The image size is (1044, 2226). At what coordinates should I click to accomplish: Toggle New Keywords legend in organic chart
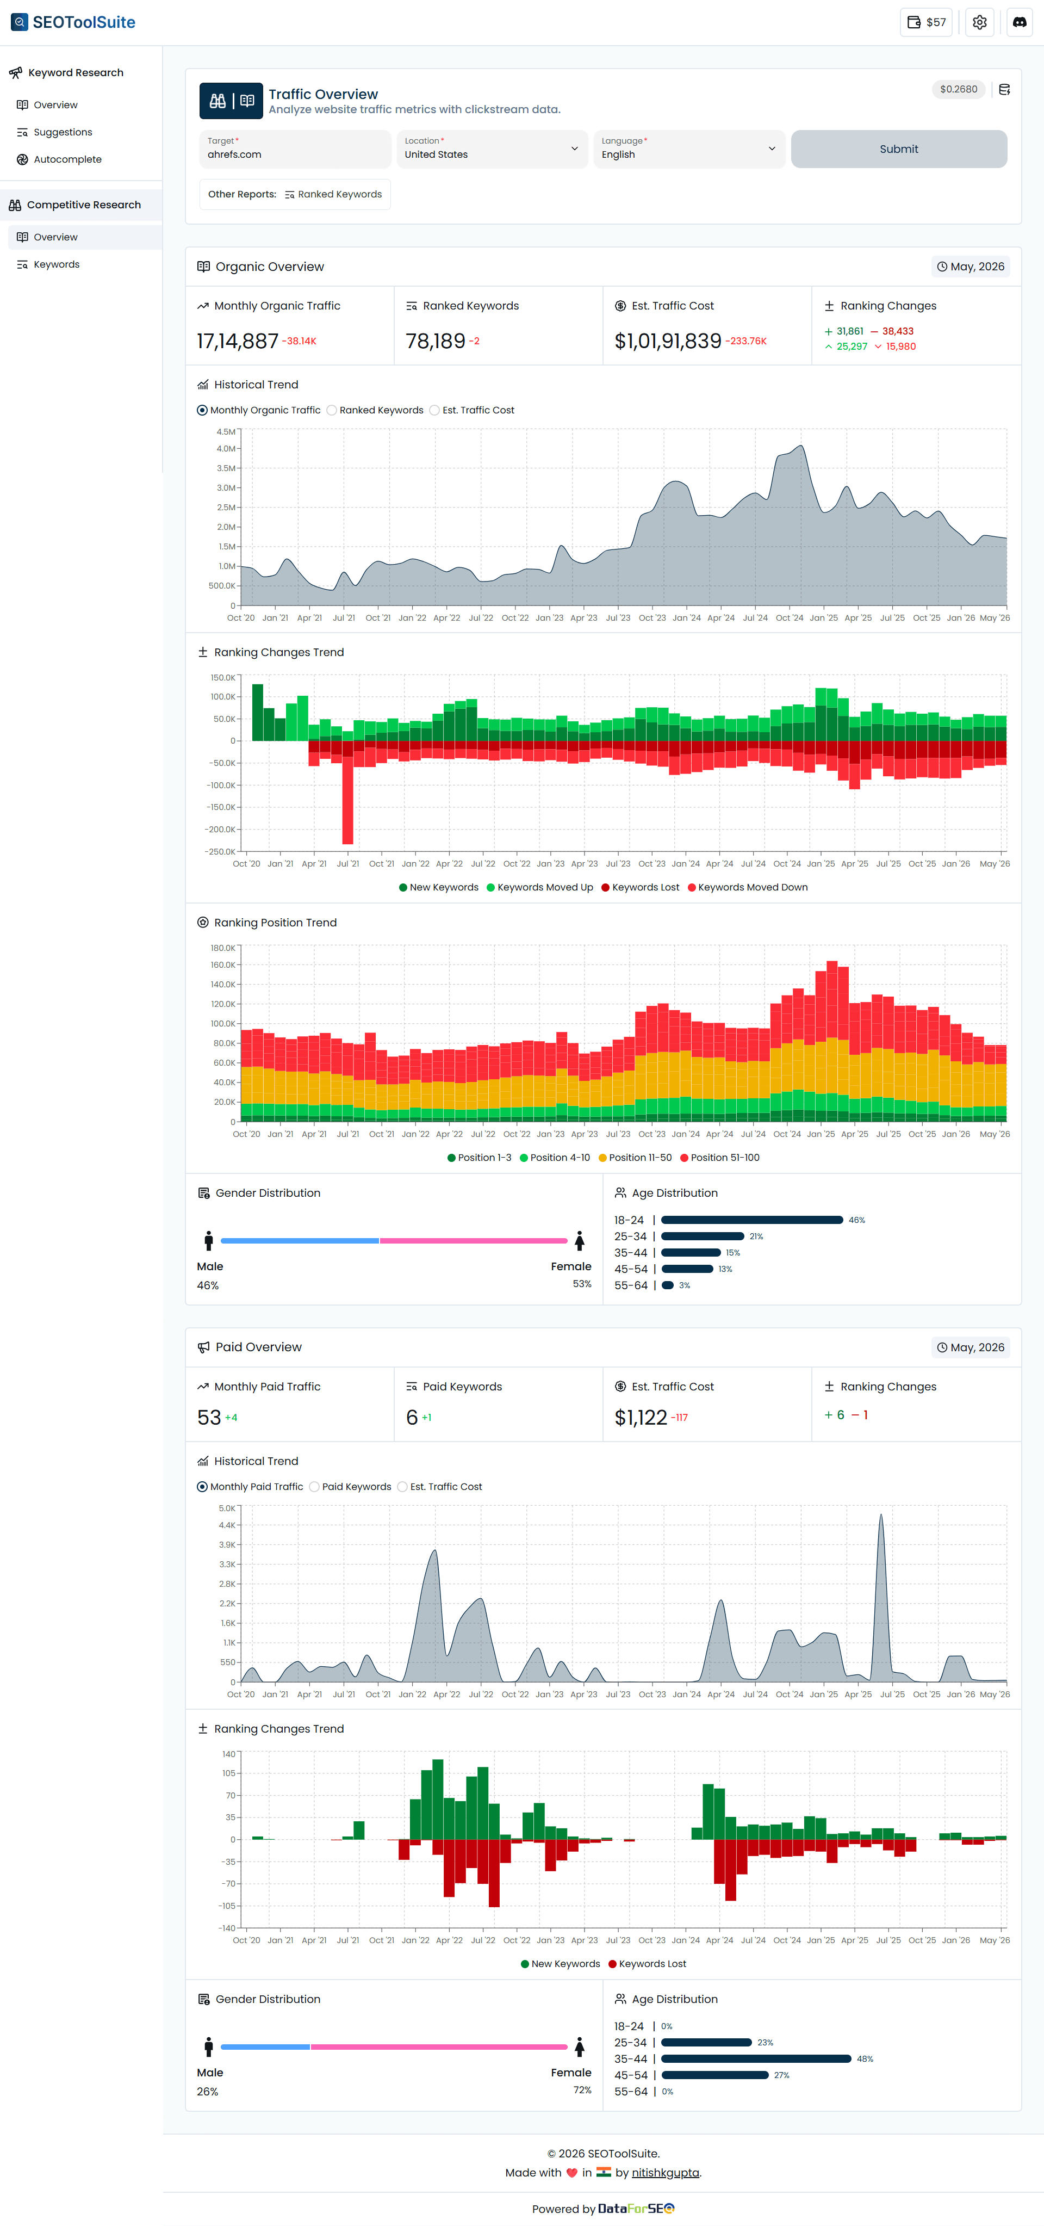click(x=438, y=887)
